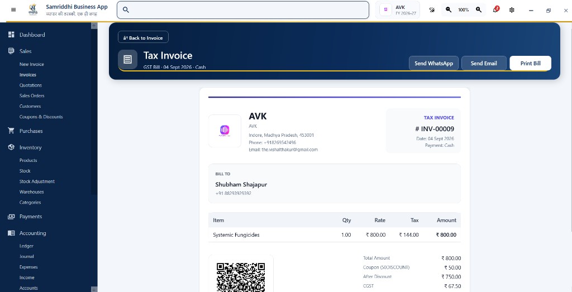Screen dimensions: 572x292
Task: Click the Dashboard grid icon
Action: (11, 35)
